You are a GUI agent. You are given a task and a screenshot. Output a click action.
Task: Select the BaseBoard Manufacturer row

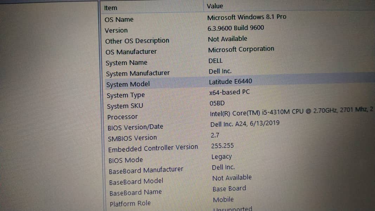(x=146, y=171)
